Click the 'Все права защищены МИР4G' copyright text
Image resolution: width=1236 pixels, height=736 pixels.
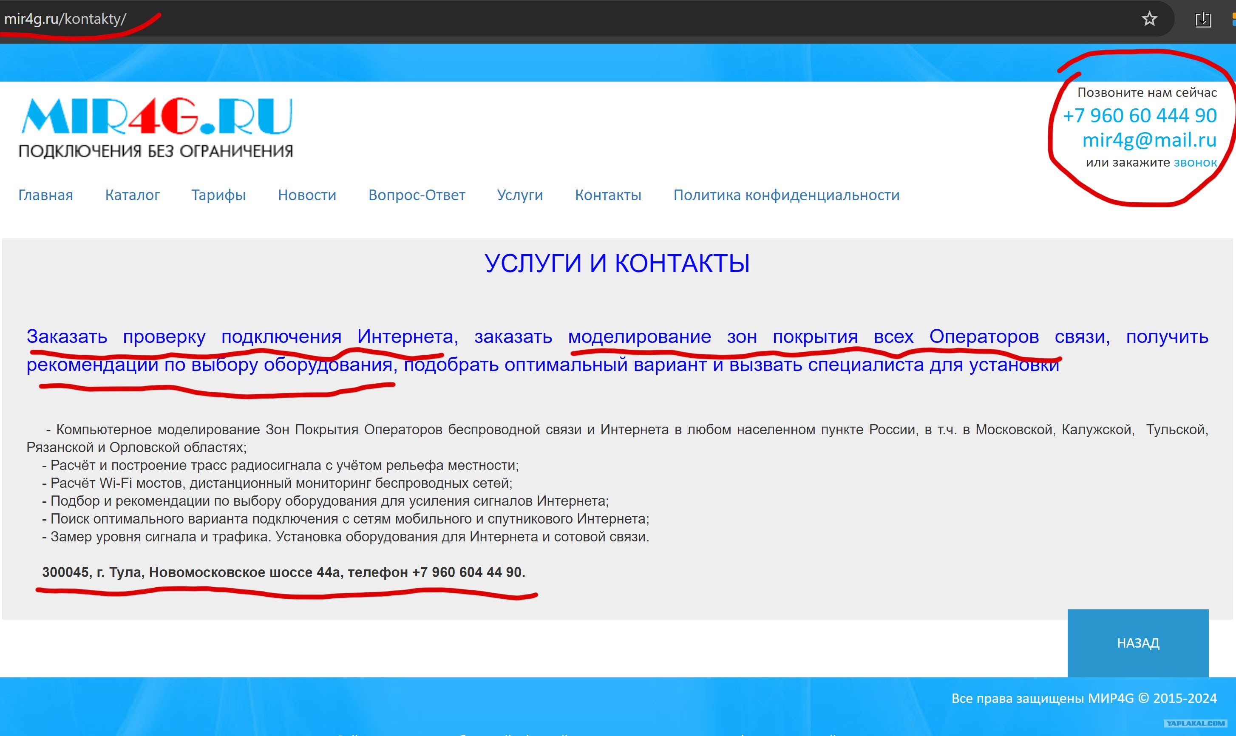click(x=1084, y=698)
